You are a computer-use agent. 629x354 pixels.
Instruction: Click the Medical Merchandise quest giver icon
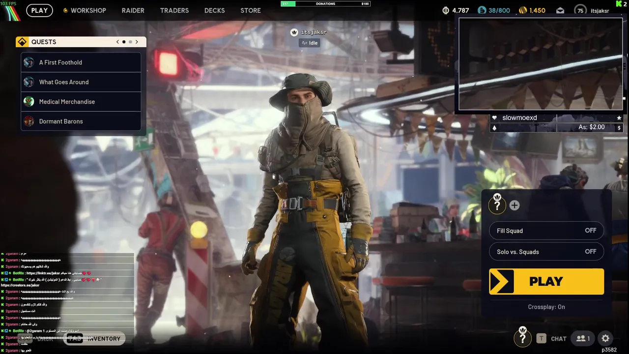pos(29,102)
